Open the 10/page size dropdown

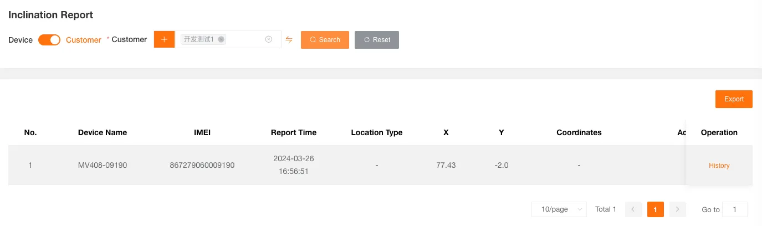point(559,209)
